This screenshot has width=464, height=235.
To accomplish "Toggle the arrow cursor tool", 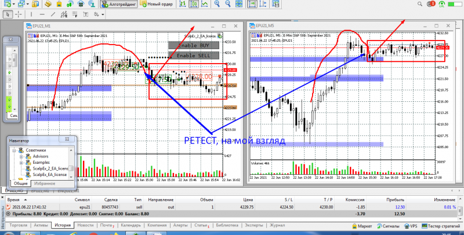I will [x=8, y=14].
